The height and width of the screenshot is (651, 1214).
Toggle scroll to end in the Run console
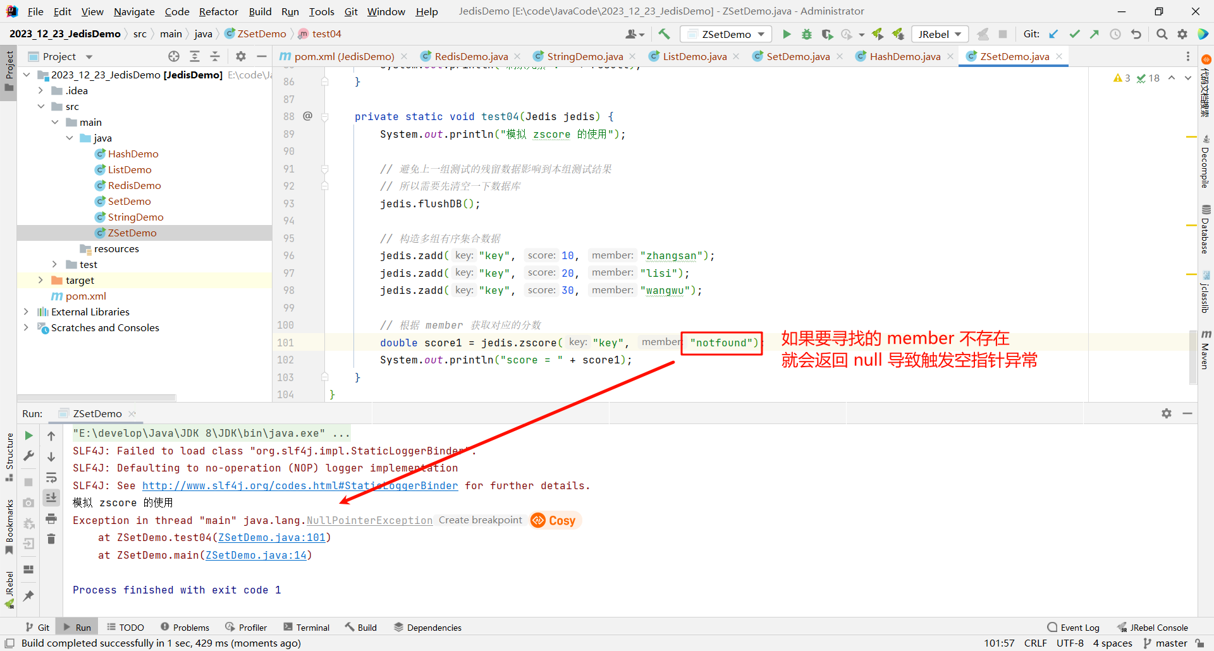(x=51, y=497)
